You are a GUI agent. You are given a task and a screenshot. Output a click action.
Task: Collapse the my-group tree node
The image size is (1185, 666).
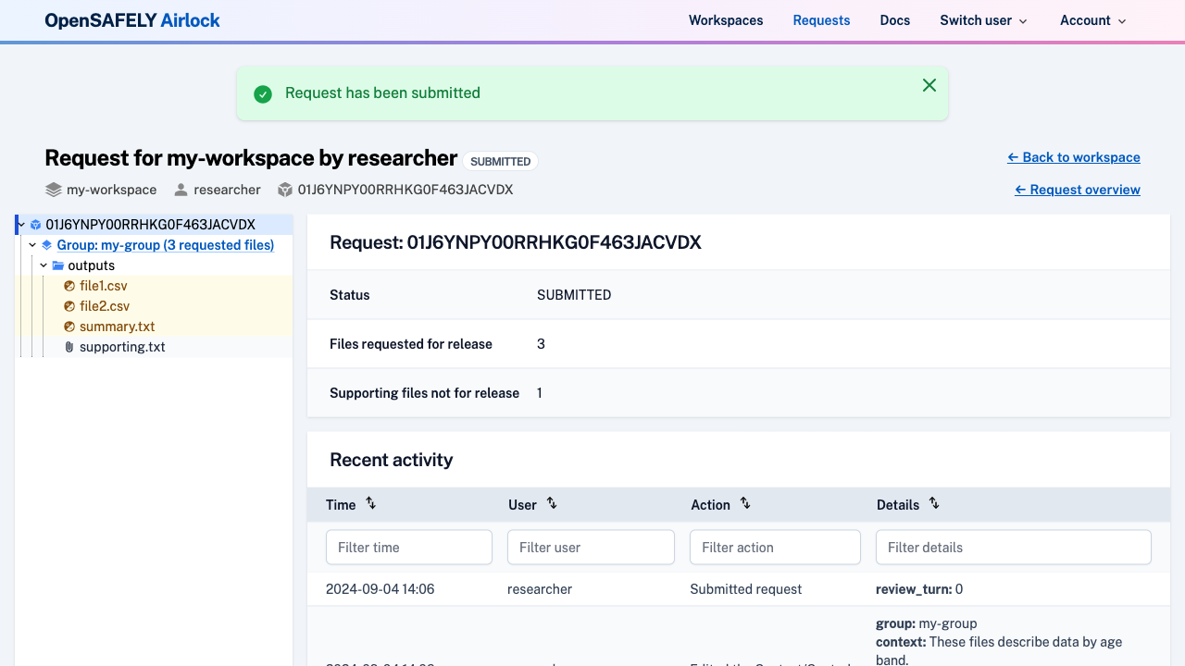[32, 245]
